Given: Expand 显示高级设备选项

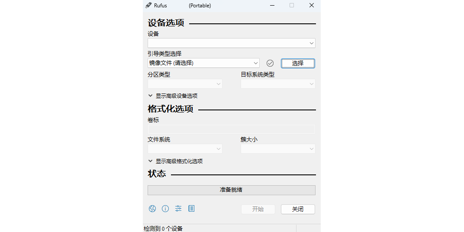Looking at the screenshot, I should click(173, 96).
